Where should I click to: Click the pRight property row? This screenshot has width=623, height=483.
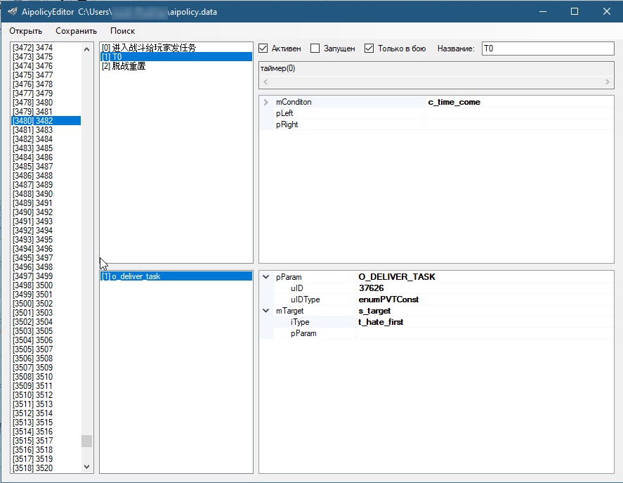pos(436,124)
